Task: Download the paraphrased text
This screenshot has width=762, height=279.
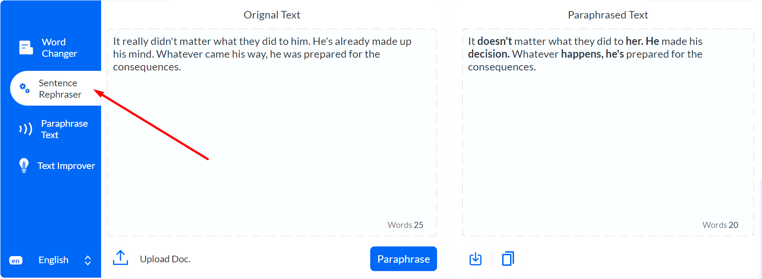Action: tap(475, 259)
